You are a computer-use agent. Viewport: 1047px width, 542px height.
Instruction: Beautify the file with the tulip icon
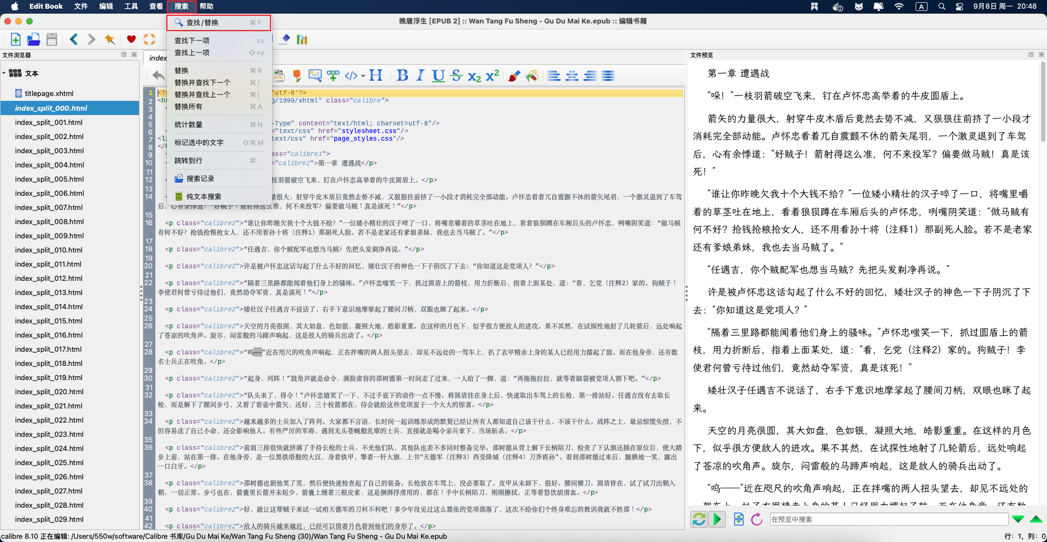coord(297,75)
